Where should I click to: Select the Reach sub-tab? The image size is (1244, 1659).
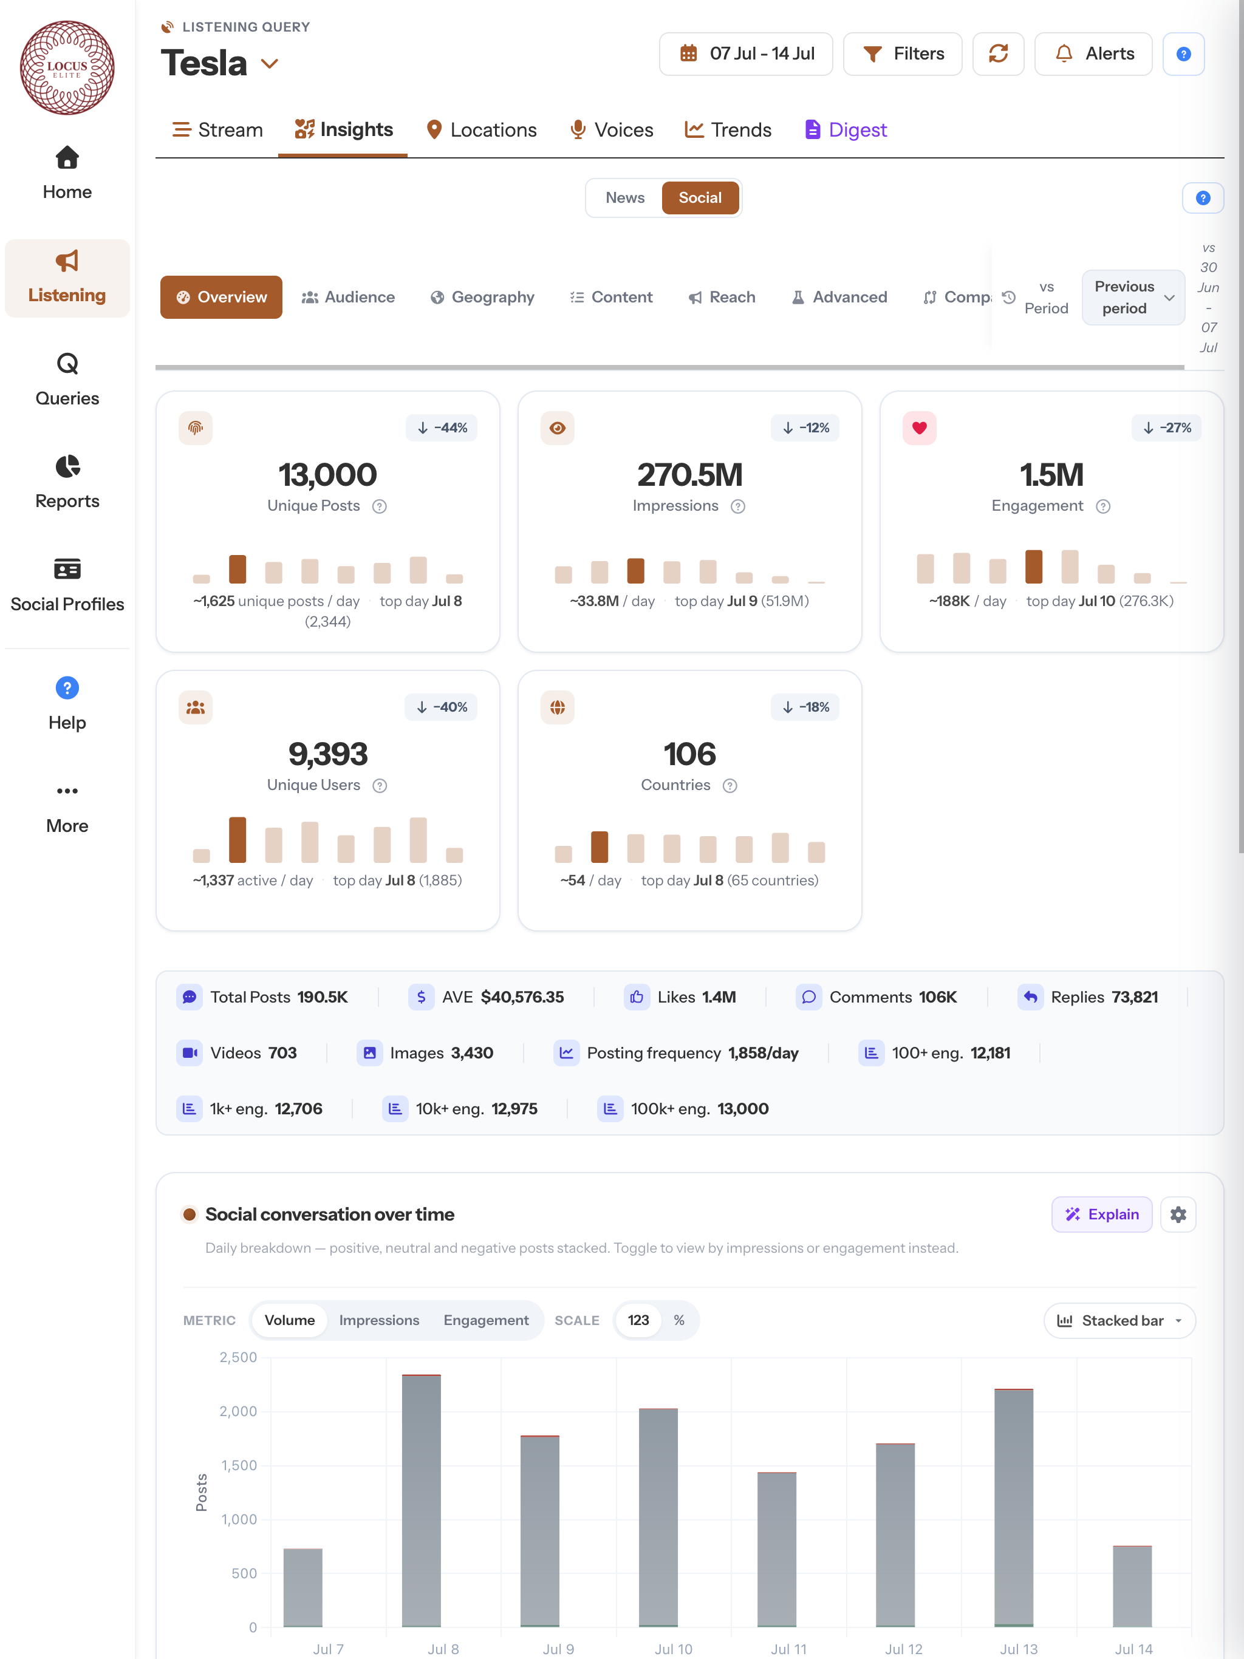(x=722, y=298)
